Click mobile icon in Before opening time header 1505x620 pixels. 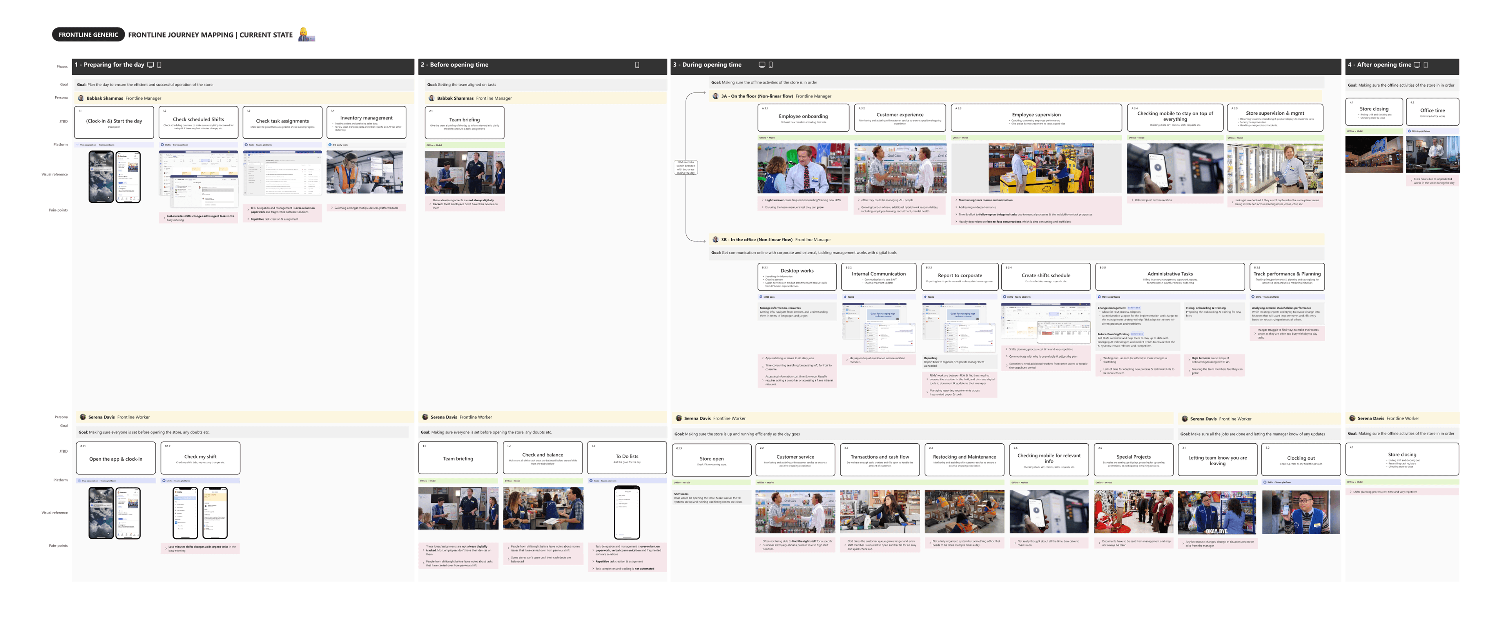[637, 65]
